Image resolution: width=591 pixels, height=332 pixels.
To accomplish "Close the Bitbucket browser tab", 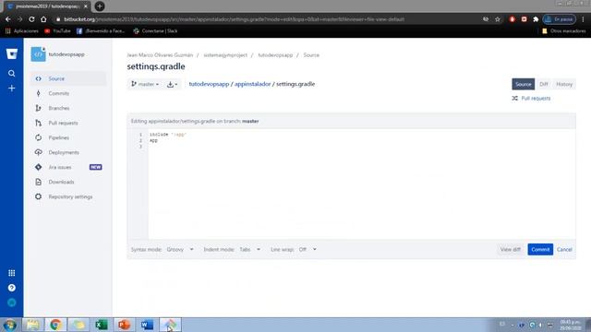I will pos(86,6).
